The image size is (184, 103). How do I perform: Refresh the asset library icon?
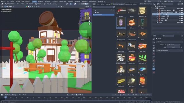[x=114, y=7]
